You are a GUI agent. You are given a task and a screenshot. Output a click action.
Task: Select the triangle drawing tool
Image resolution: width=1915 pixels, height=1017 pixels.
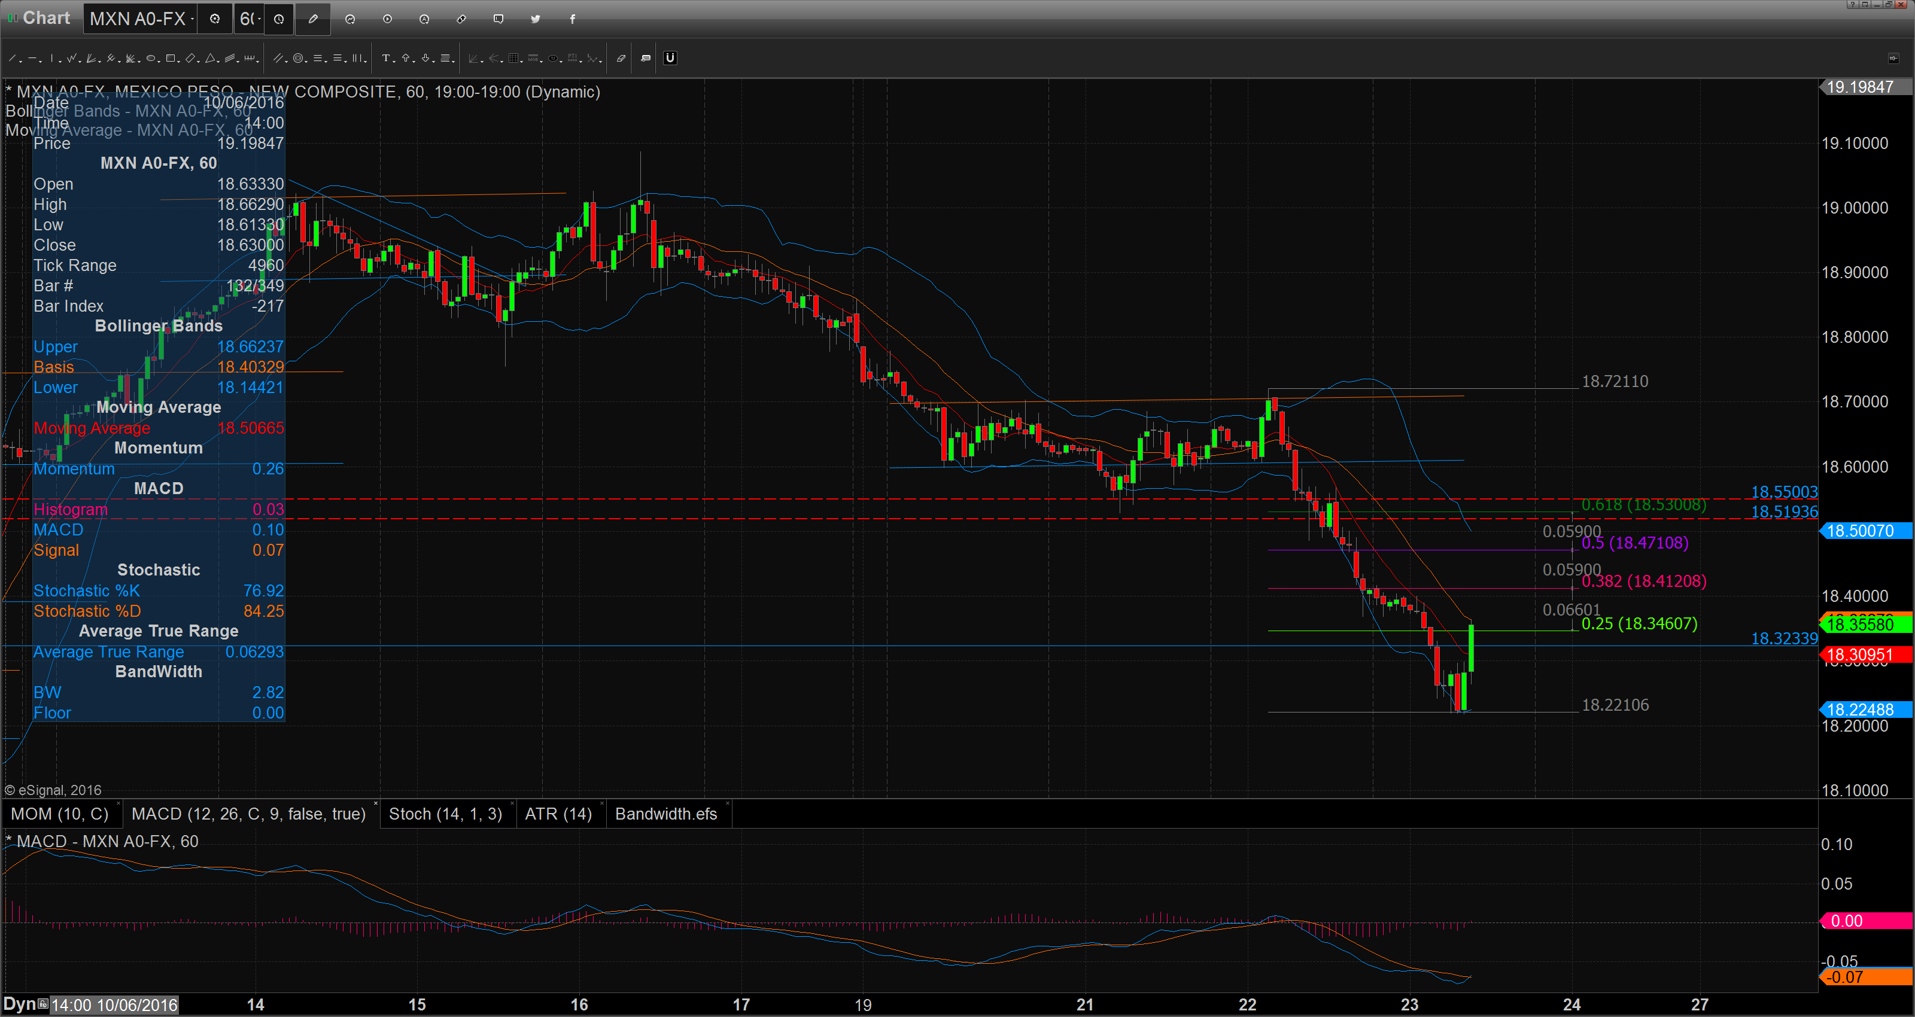coord(209,58)
